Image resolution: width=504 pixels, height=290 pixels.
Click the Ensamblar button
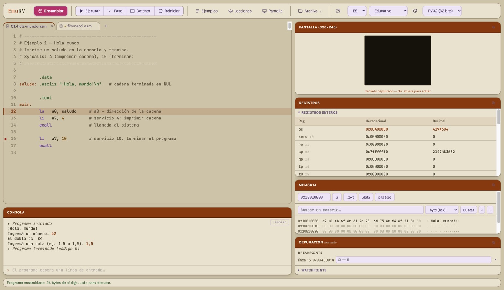click(x=51, y=11)
